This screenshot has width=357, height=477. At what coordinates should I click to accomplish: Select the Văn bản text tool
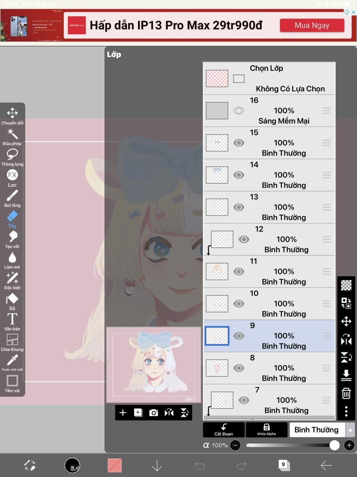[12, 322]
